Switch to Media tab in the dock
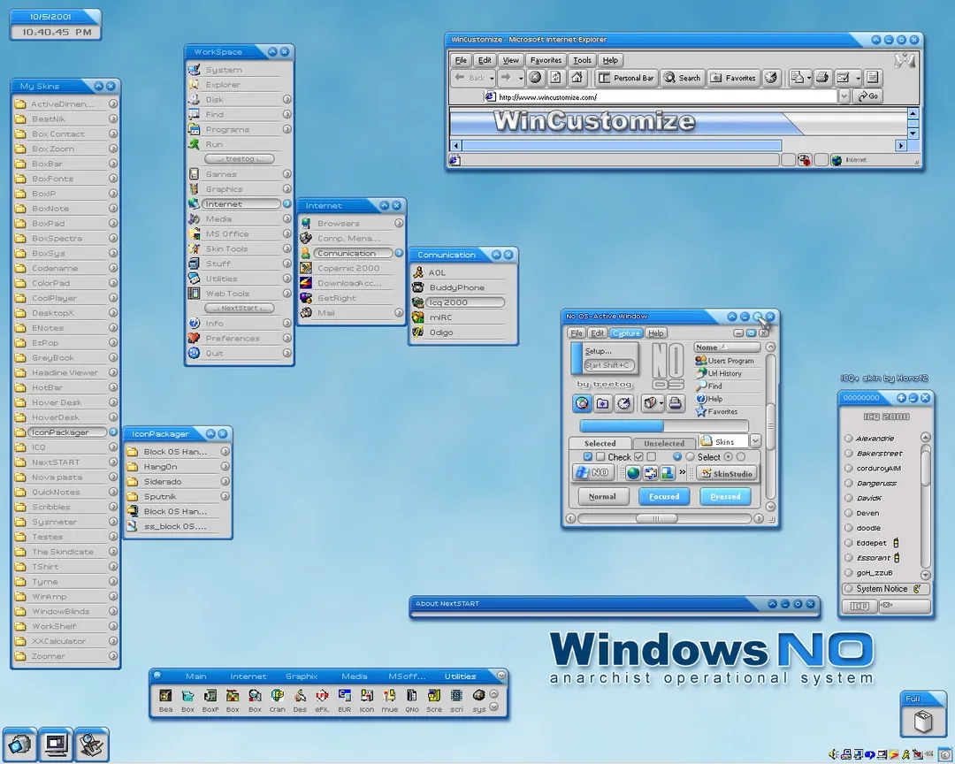955x764 pixels. pyautogui.click(x=355, y=676)
